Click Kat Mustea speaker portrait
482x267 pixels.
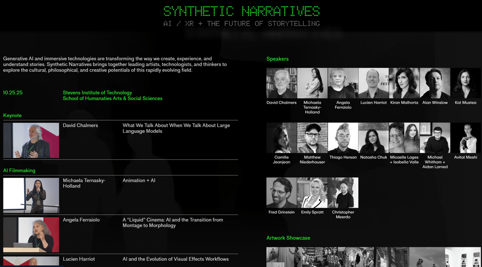[465, 83]
